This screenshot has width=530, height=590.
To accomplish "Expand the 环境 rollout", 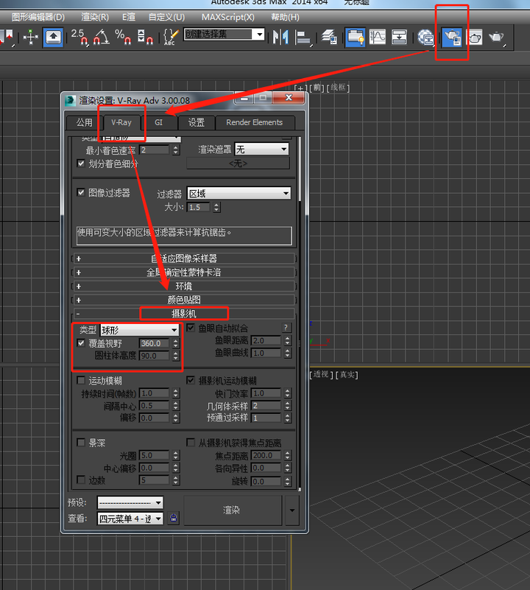I will pyautogui.click(x=184, y=287).
